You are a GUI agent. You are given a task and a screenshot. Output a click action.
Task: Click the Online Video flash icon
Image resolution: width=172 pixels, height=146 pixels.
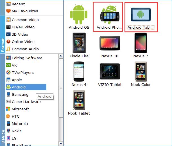[x=8, y=42]
